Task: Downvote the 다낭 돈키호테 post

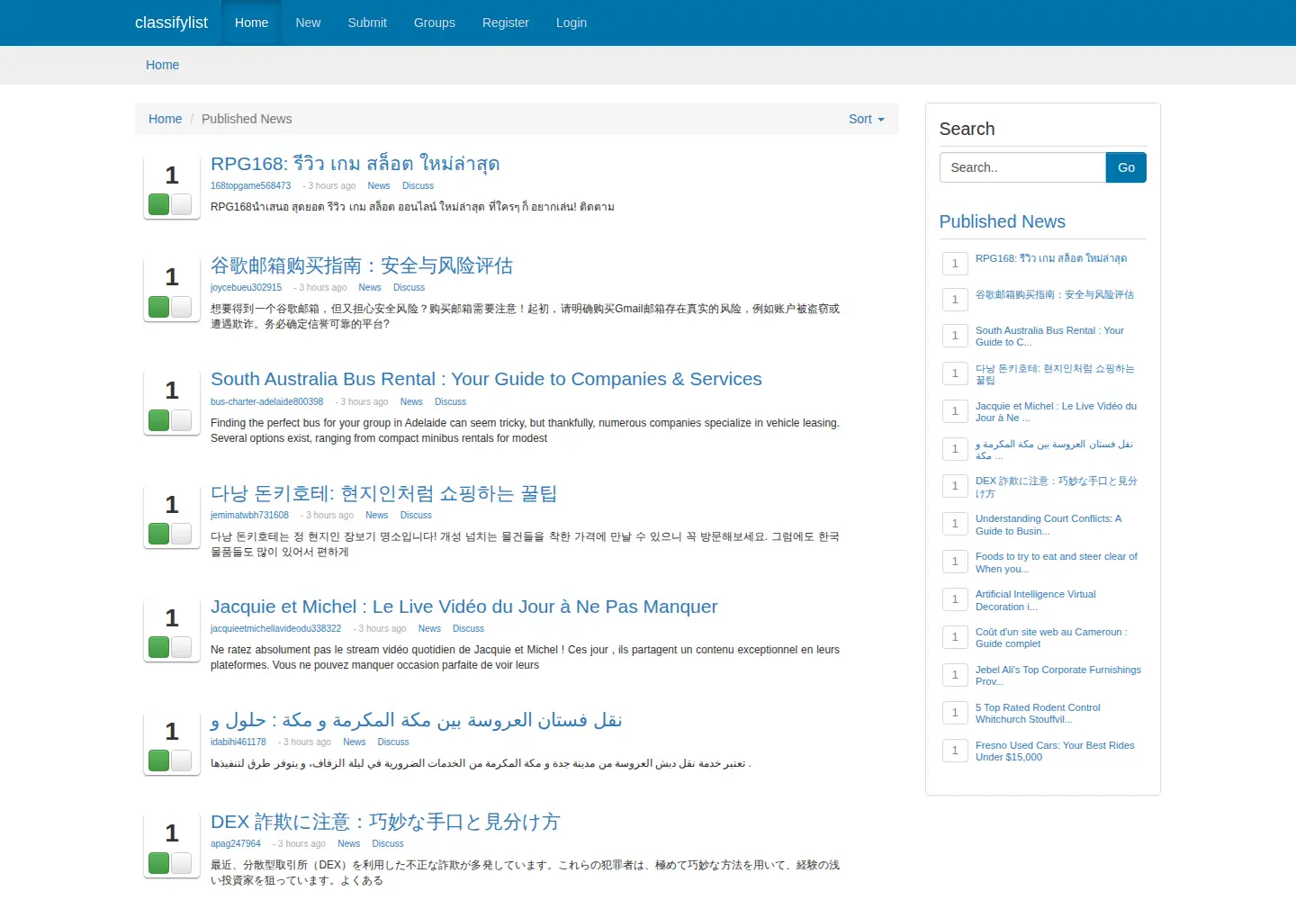Action: pos(182,534)
